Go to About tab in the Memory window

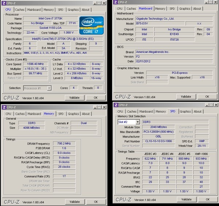pos(86,114)
